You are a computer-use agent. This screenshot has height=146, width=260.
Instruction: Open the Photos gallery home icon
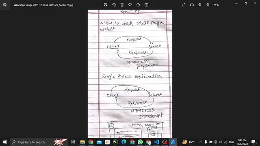(x=5, y=5)
